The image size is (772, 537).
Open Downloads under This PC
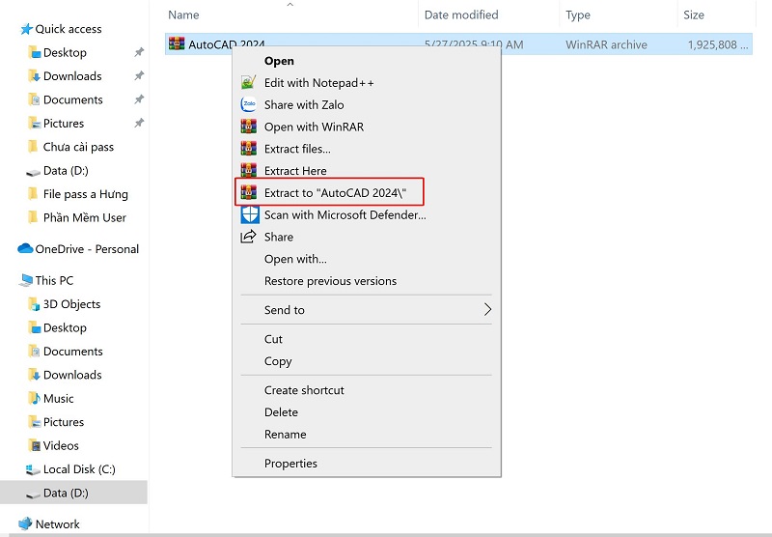click(x=72, y=375)
